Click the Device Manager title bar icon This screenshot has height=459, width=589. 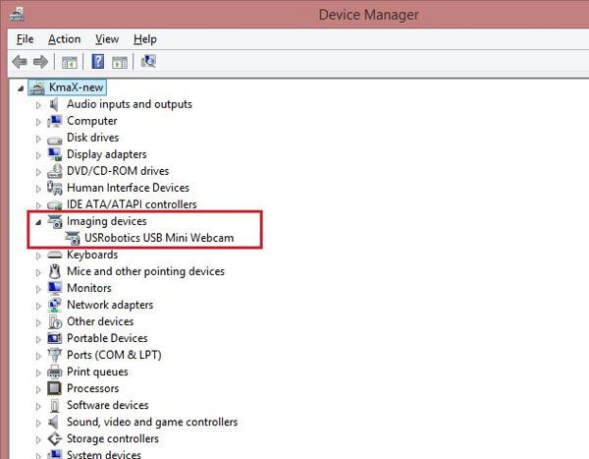click(x=17, y=15)
